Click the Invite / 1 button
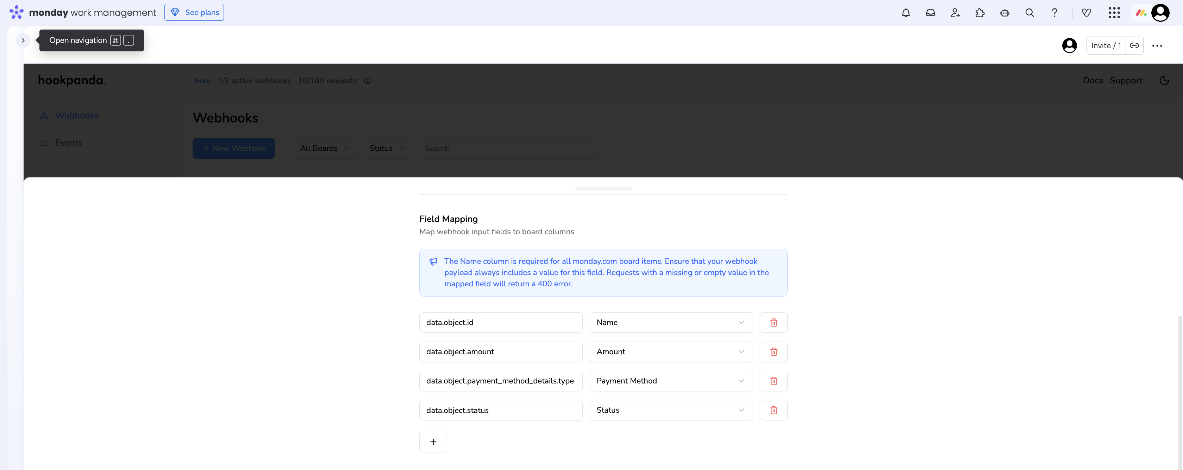Viewport: 1183px width, 470px height. (1106, 45)
